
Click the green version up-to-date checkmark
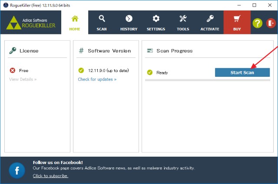point(81,70)
